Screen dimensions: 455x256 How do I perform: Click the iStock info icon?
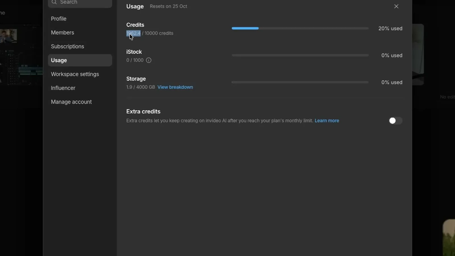pyautogui.click(x=148, y=60)
